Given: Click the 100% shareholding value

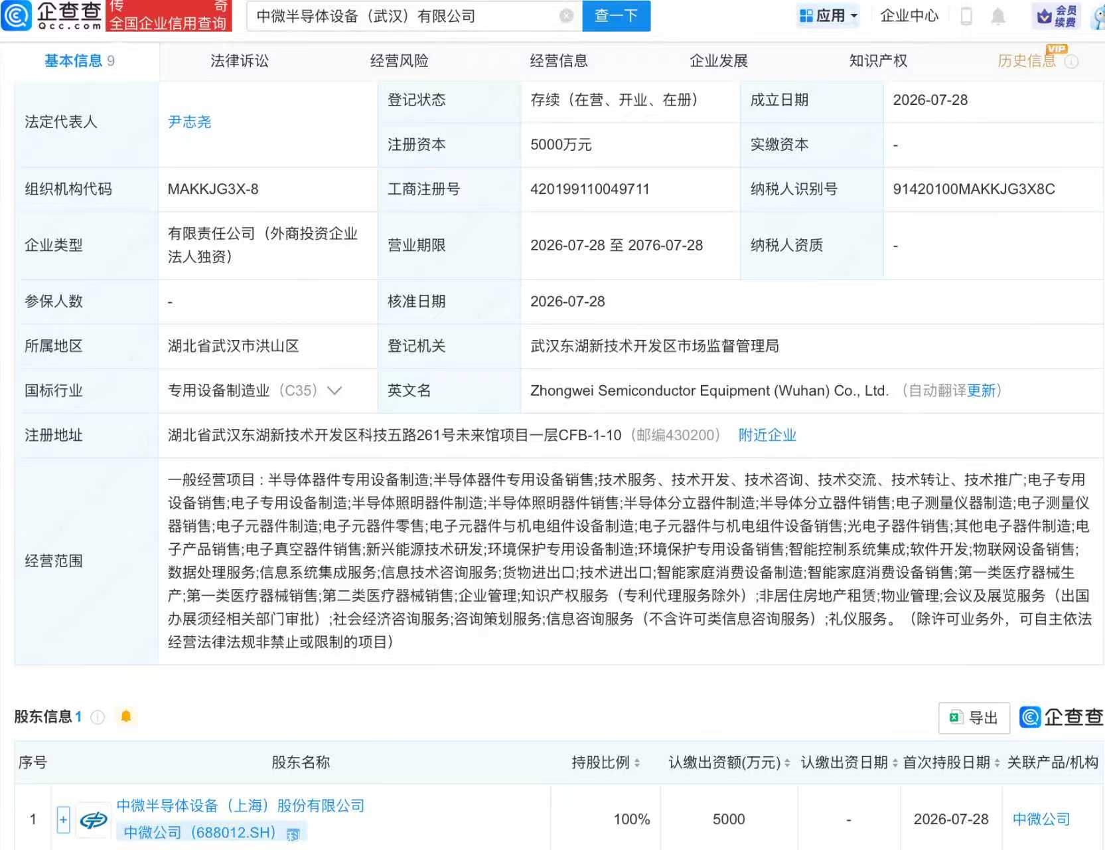Looking at the screenshot, I should coord(632,819).
